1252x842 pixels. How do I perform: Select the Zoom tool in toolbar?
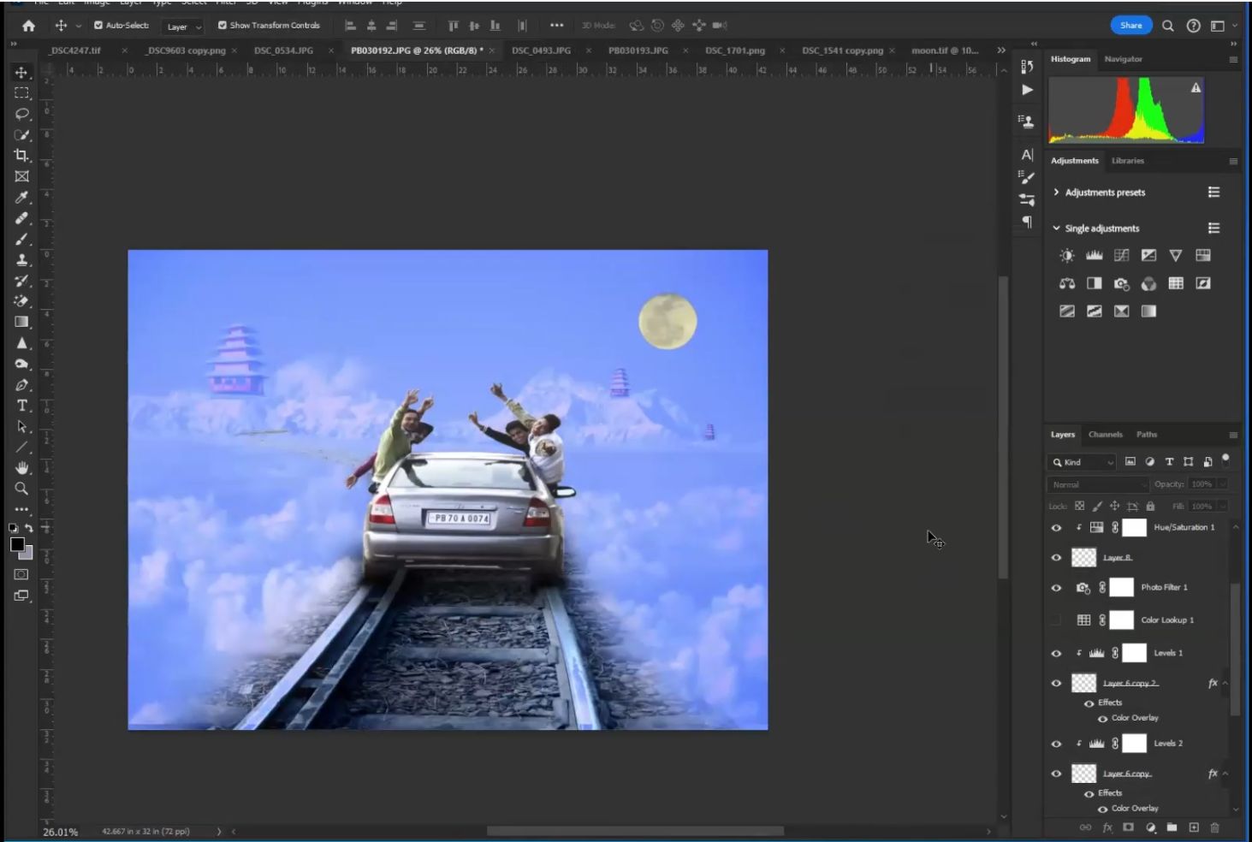(x=21, y=489)
